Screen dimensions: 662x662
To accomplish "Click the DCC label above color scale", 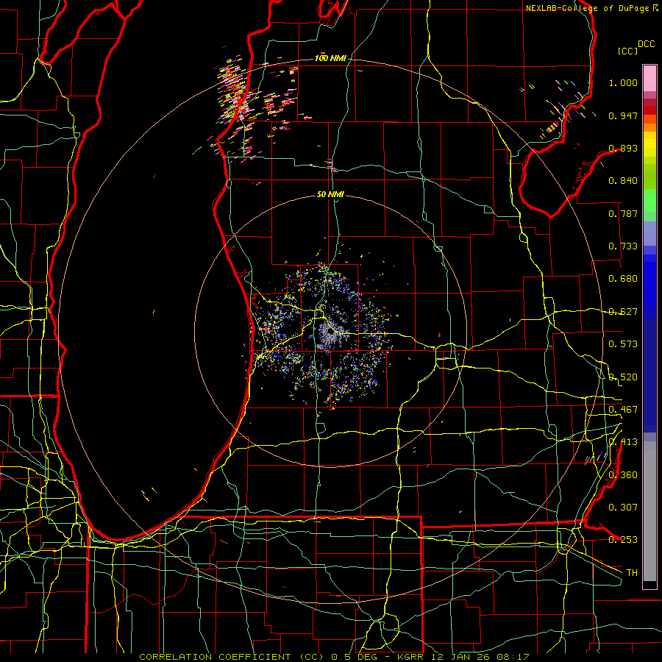I will pyautogui.click(x=647, y=44).
